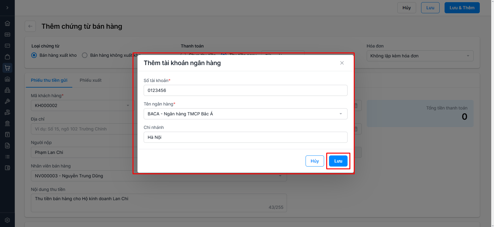Expand the sidebar with the top chevron
494x227 pixels.
click(x=7, y=8)
